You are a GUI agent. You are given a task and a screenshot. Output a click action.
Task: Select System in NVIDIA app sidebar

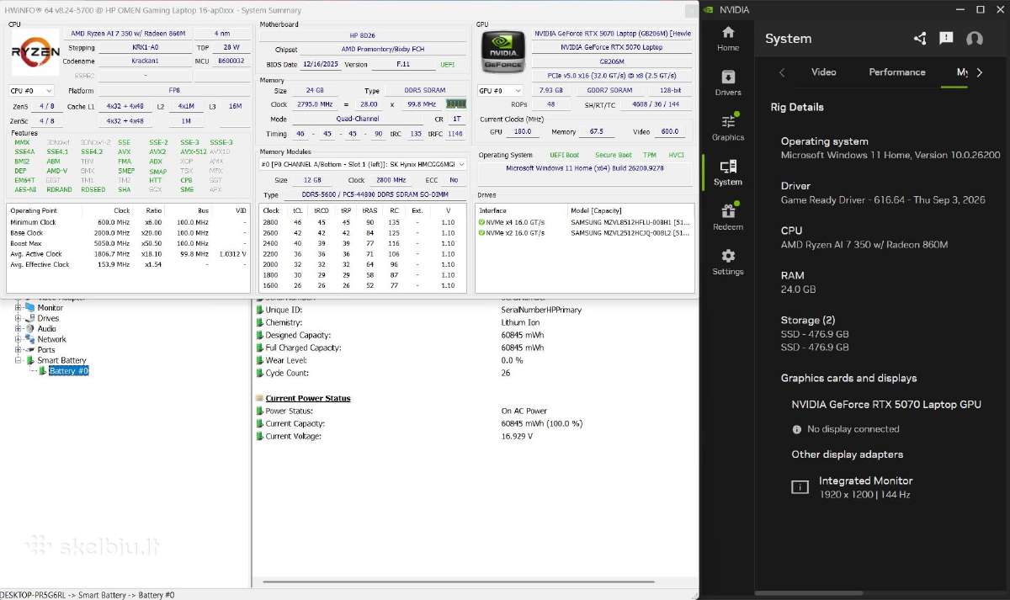727,173
